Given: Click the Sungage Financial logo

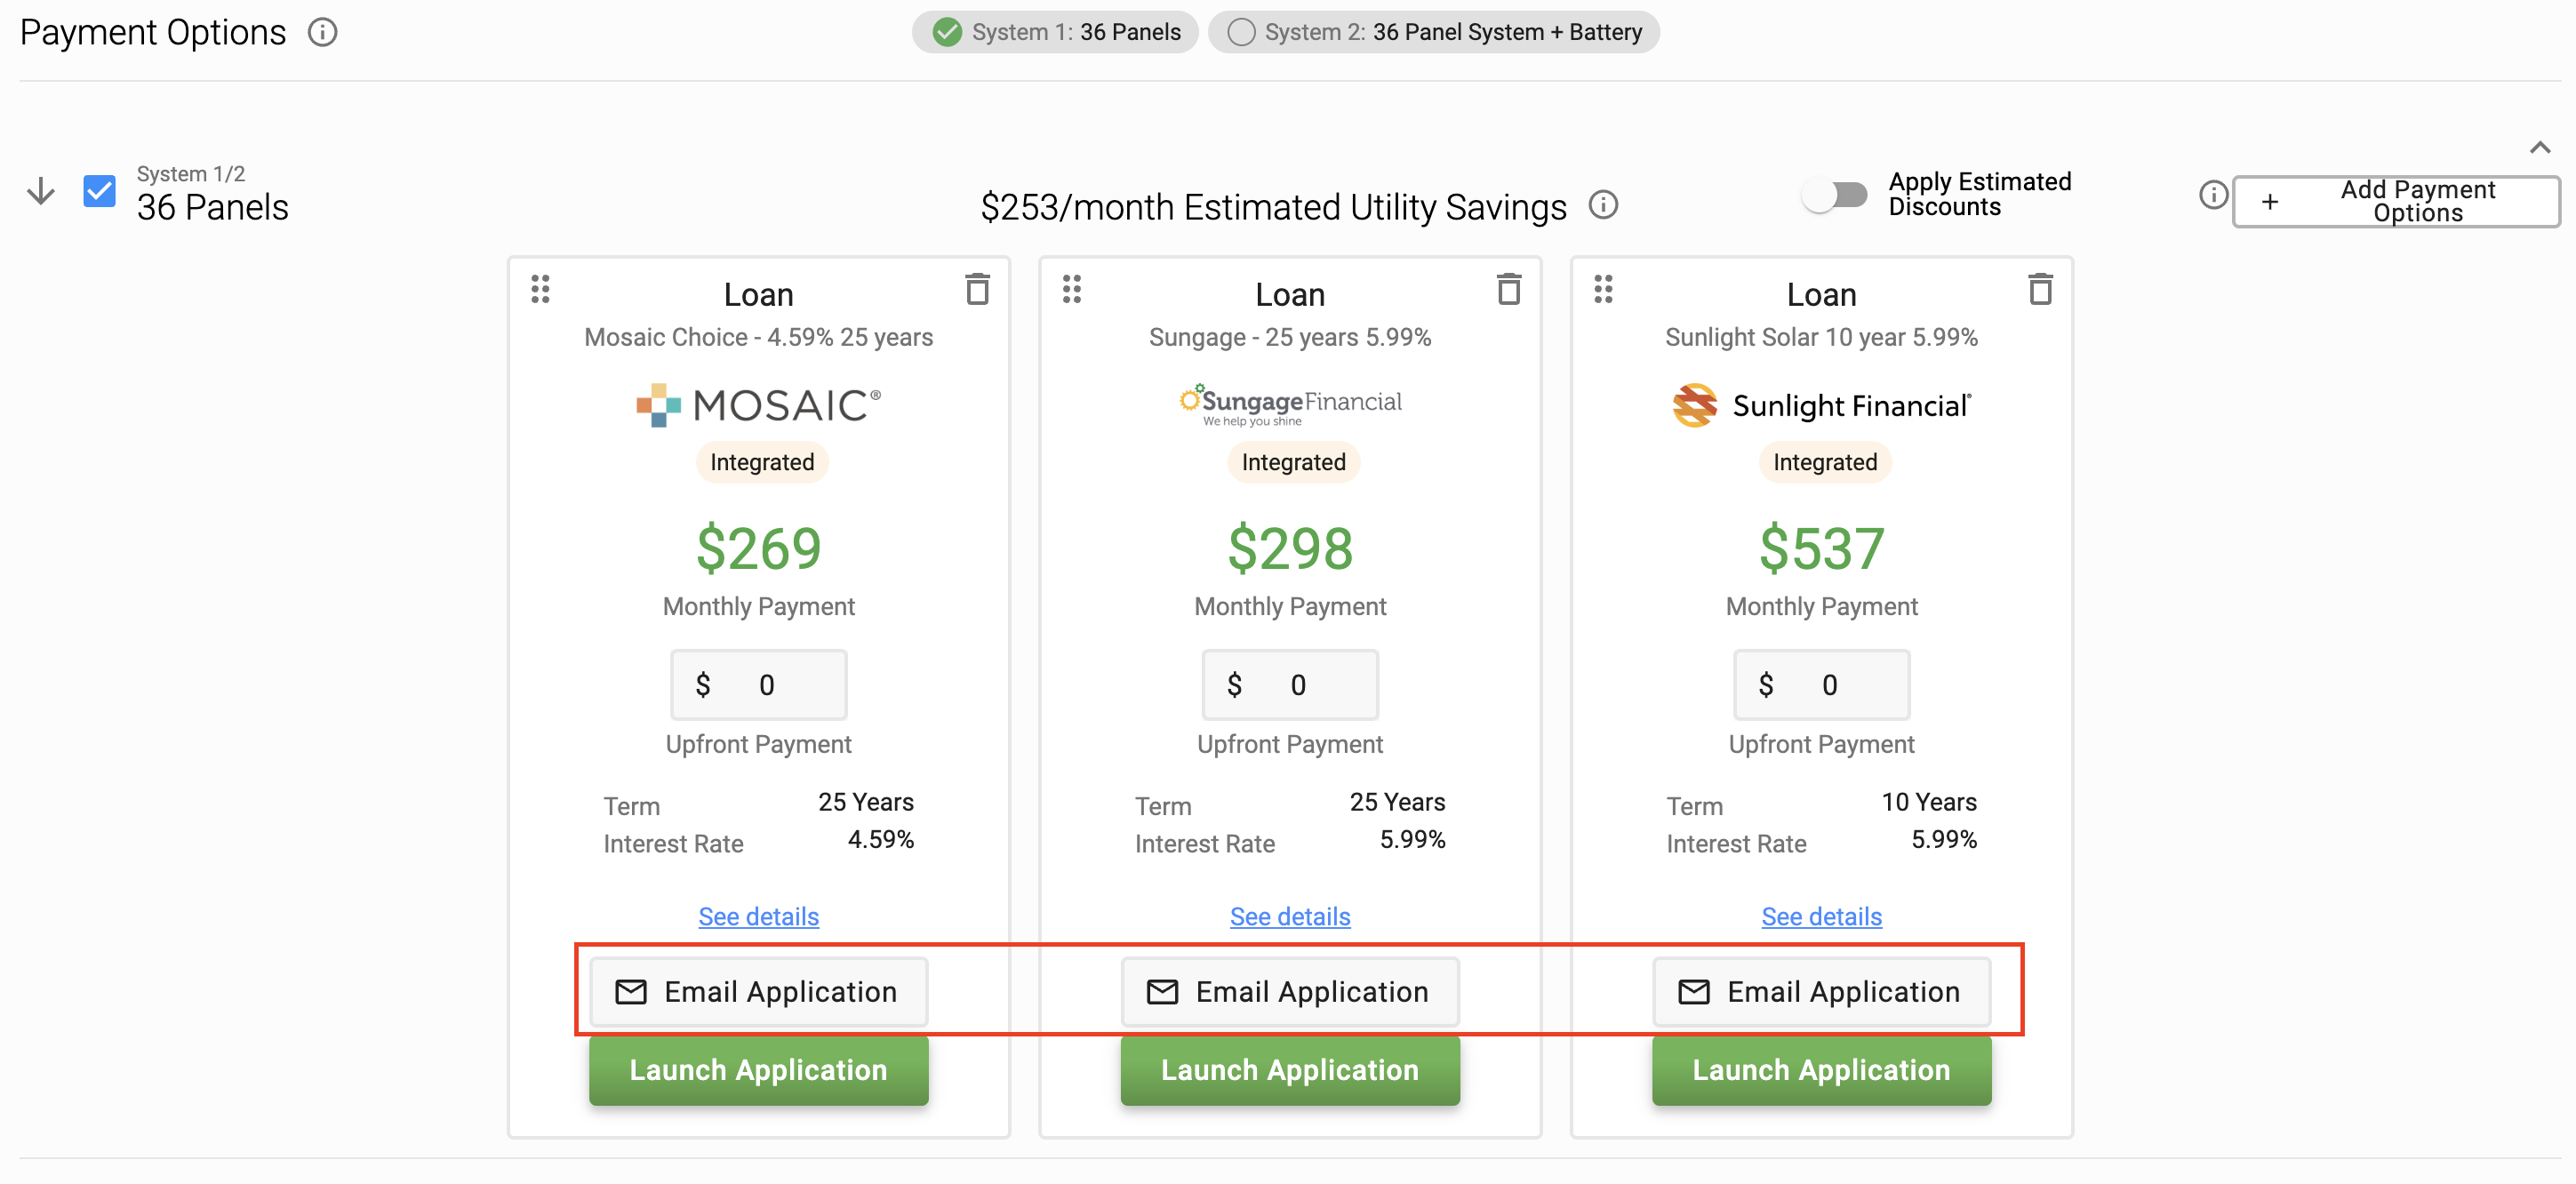Looking at the screenshot, I should (1290, 404).
